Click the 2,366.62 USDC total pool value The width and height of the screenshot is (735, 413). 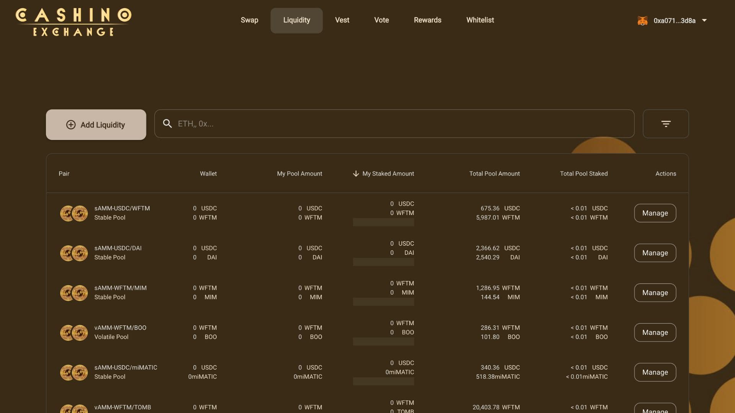click(498, 248)
